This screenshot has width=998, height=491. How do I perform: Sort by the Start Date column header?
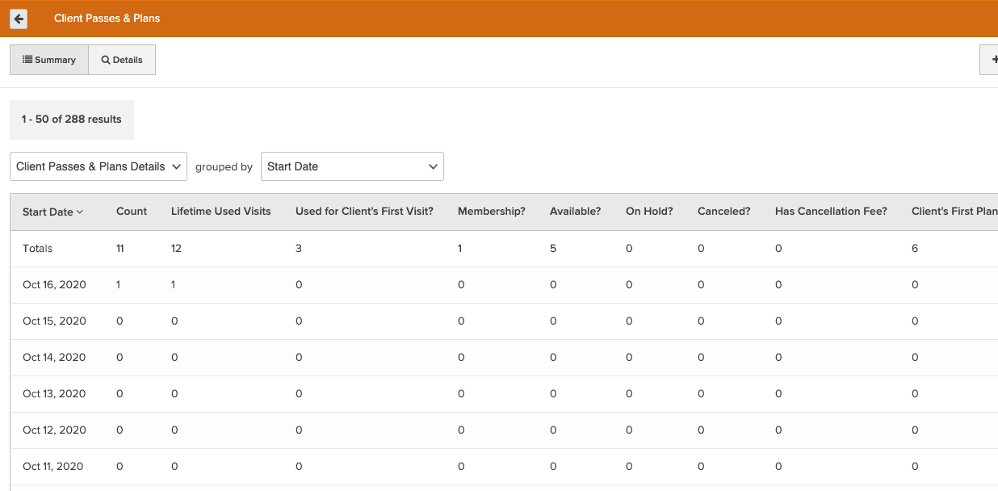52,212
